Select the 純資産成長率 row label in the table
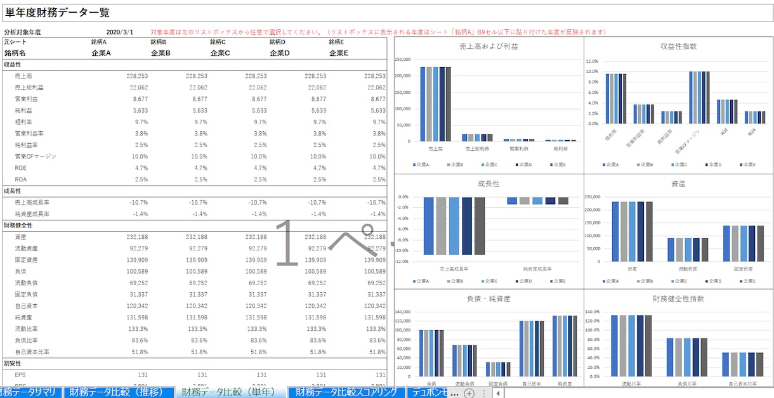Image resolution: width=774 pixels, height=398 pixels. (x=32, y=214)
